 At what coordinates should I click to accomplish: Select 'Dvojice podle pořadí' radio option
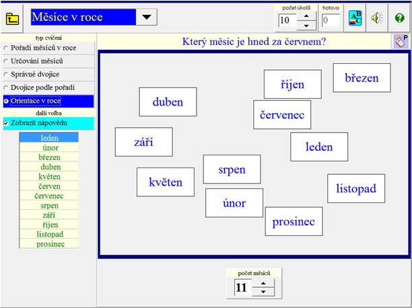pyautogui.click(x=6, y=87)
